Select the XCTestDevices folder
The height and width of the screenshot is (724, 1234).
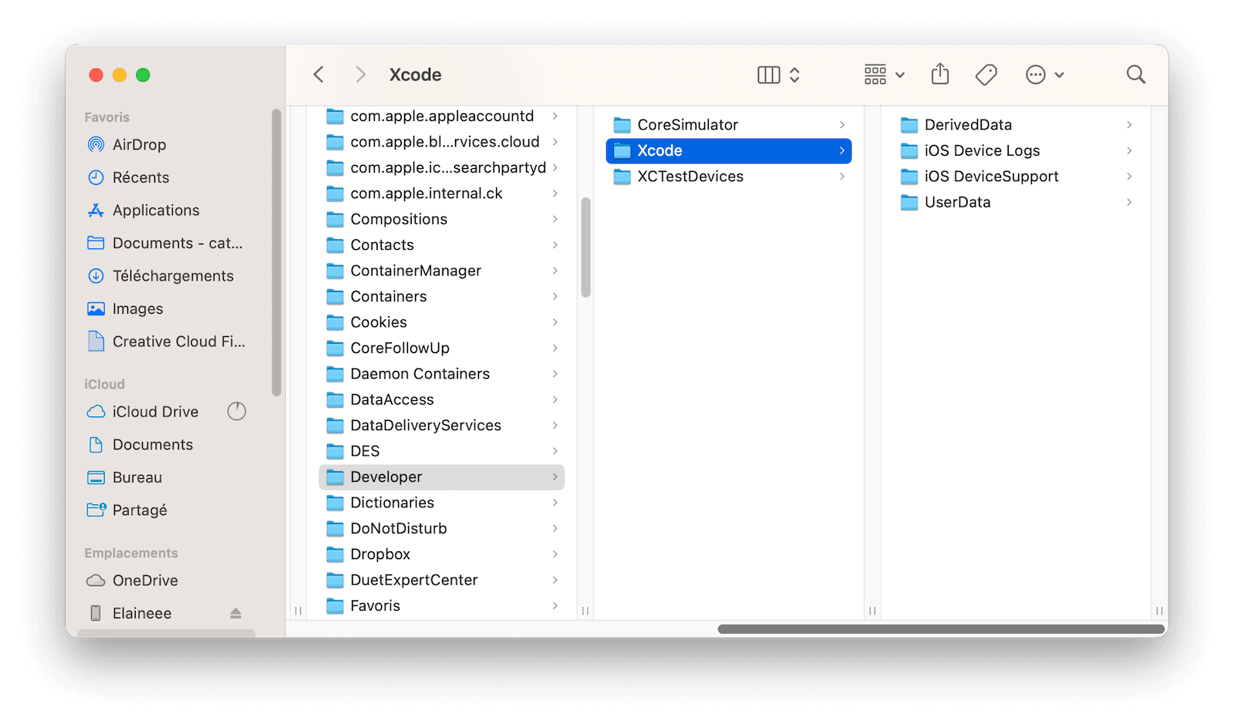pyautogui.click(x=690, y=177)
